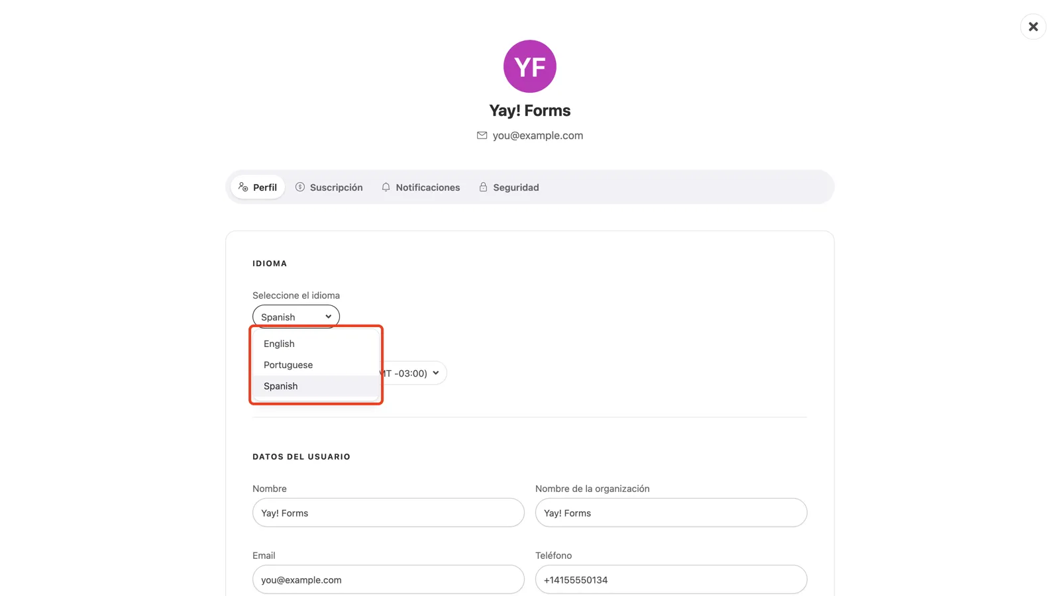
Task: Click the Seguridad tab's padlock icon
Action: (x=483, y=187)
